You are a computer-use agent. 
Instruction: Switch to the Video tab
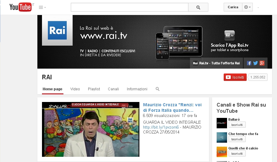click(75, 89)
